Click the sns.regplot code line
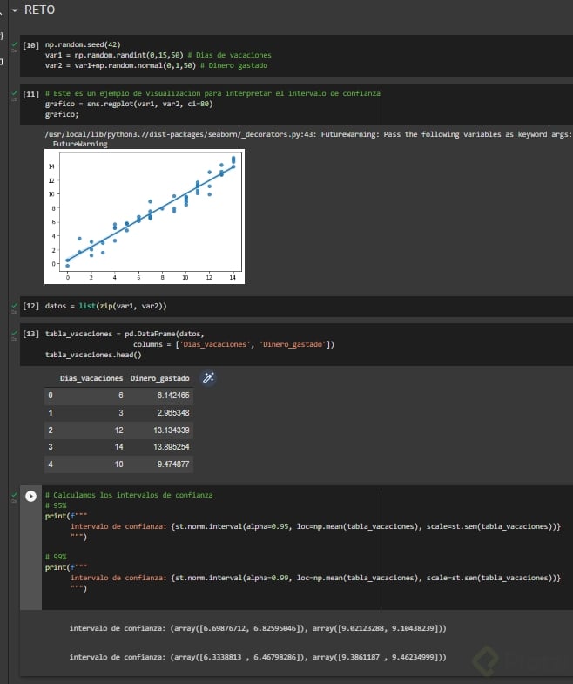Image resolution: width=573 pixels, height=684 pixels. pos(129,104)
